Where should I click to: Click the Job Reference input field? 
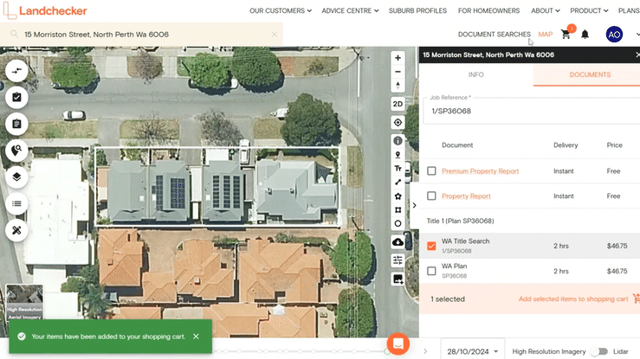pyautogui.click(x=532, y=111)
